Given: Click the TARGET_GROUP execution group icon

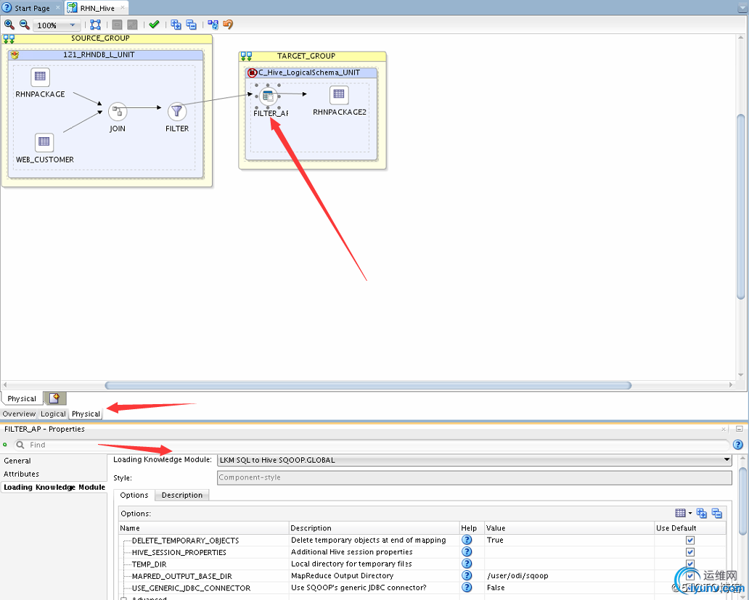Looking at the screenshot, I should [246, 57].
